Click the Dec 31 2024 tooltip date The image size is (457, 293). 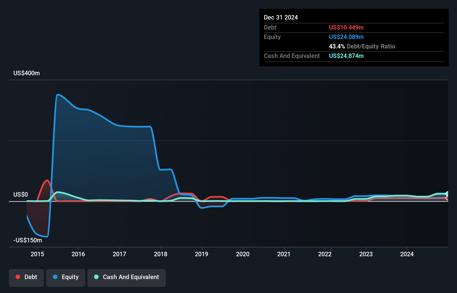pyautogui.click(x=281, y=17)
